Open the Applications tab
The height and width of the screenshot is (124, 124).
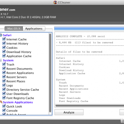pos(34,29)
